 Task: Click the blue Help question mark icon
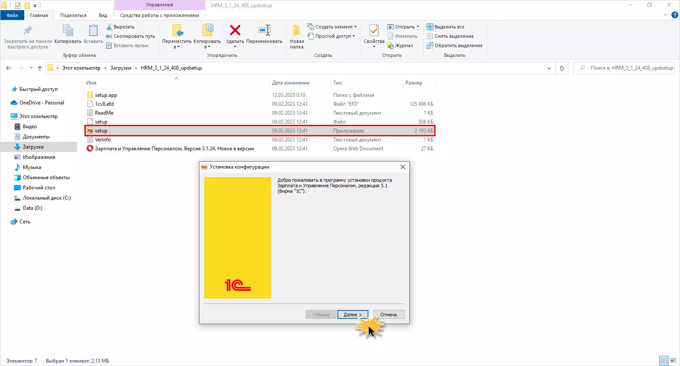pyautogui.click(x=675, y=15)
